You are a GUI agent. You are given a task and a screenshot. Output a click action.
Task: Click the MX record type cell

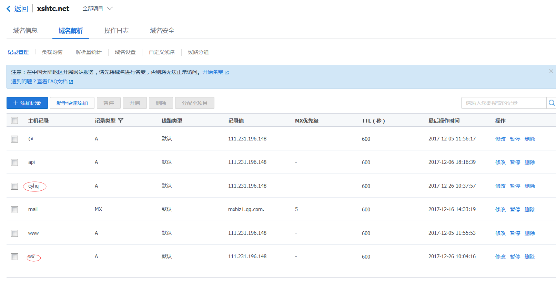[98, 209]
